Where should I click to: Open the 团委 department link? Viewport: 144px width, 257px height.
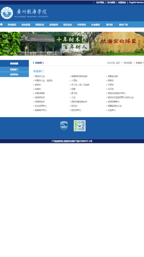coord(73,89)
